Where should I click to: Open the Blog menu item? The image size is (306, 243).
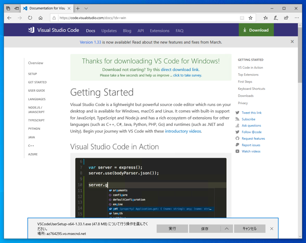pyautogui.click(x=127, y=31)
